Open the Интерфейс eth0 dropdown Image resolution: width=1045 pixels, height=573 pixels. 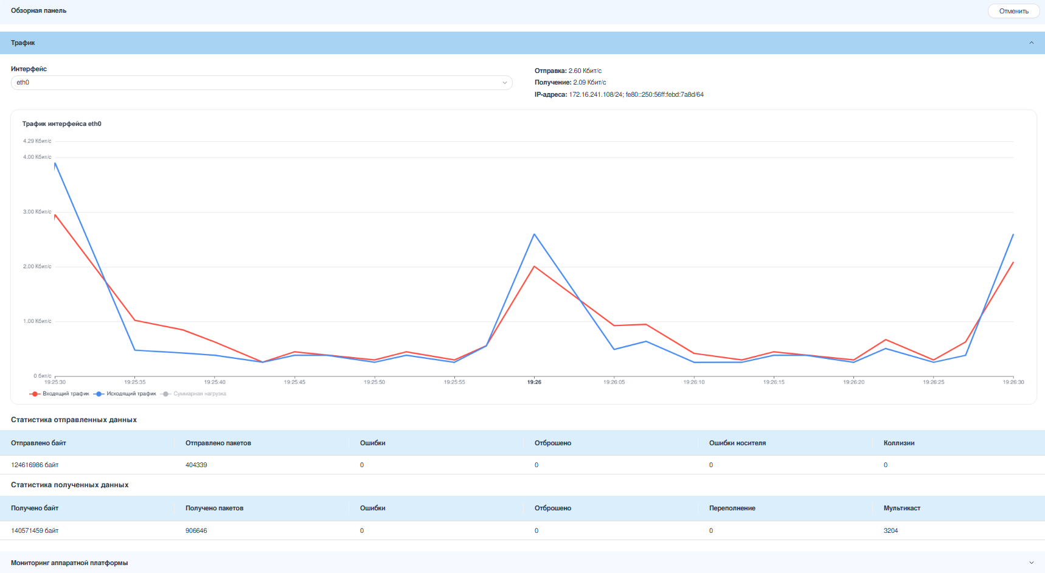(x=262, y=83)
